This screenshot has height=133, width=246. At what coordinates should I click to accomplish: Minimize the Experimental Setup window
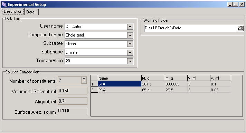point(230,4)
